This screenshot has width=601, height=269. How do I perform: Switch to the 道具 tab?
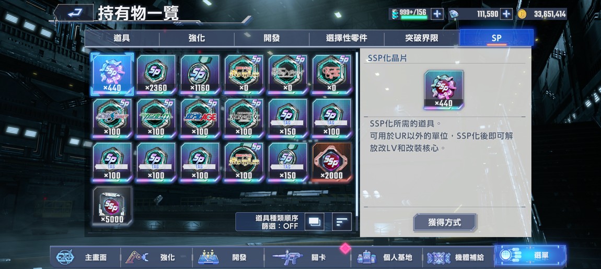click(122, 38)
